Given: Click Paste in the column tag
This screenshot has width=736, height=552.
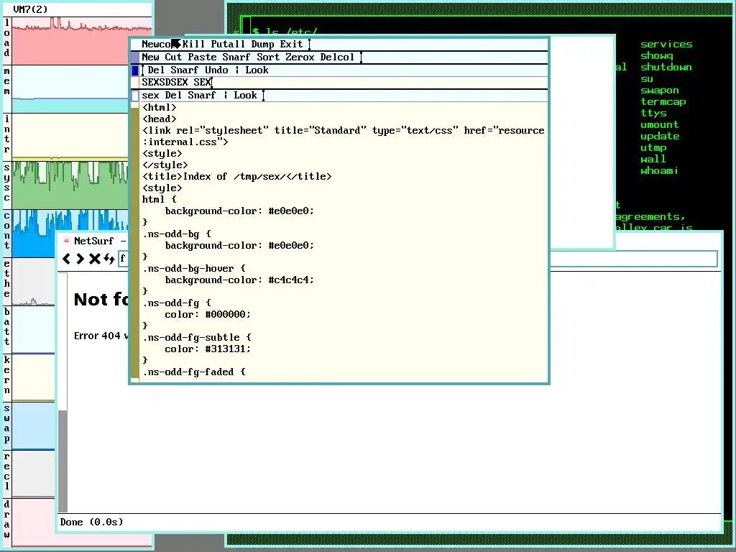Looking at the screenshot, I should click(x=202, y=57).
